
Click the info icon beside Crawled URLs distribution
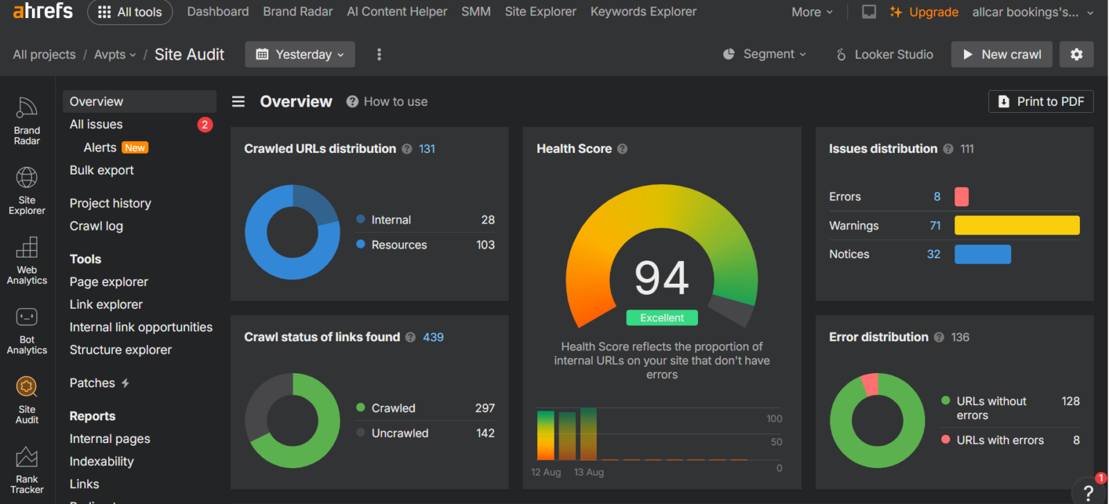tap(407, 149)
